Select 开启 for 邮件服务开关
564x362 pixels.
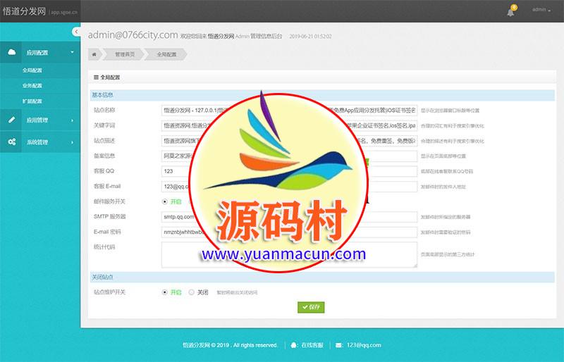pos(165,201)
